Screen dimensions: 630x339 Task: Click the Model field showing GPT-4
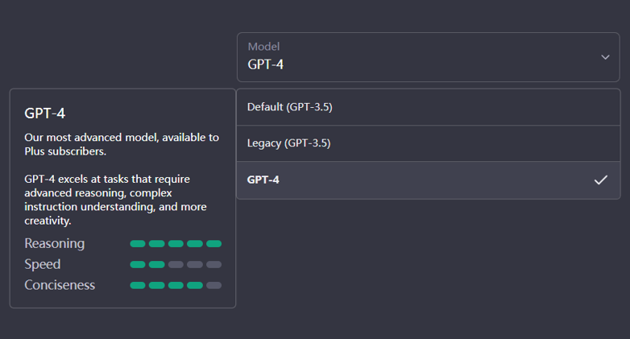click(429, 57)
